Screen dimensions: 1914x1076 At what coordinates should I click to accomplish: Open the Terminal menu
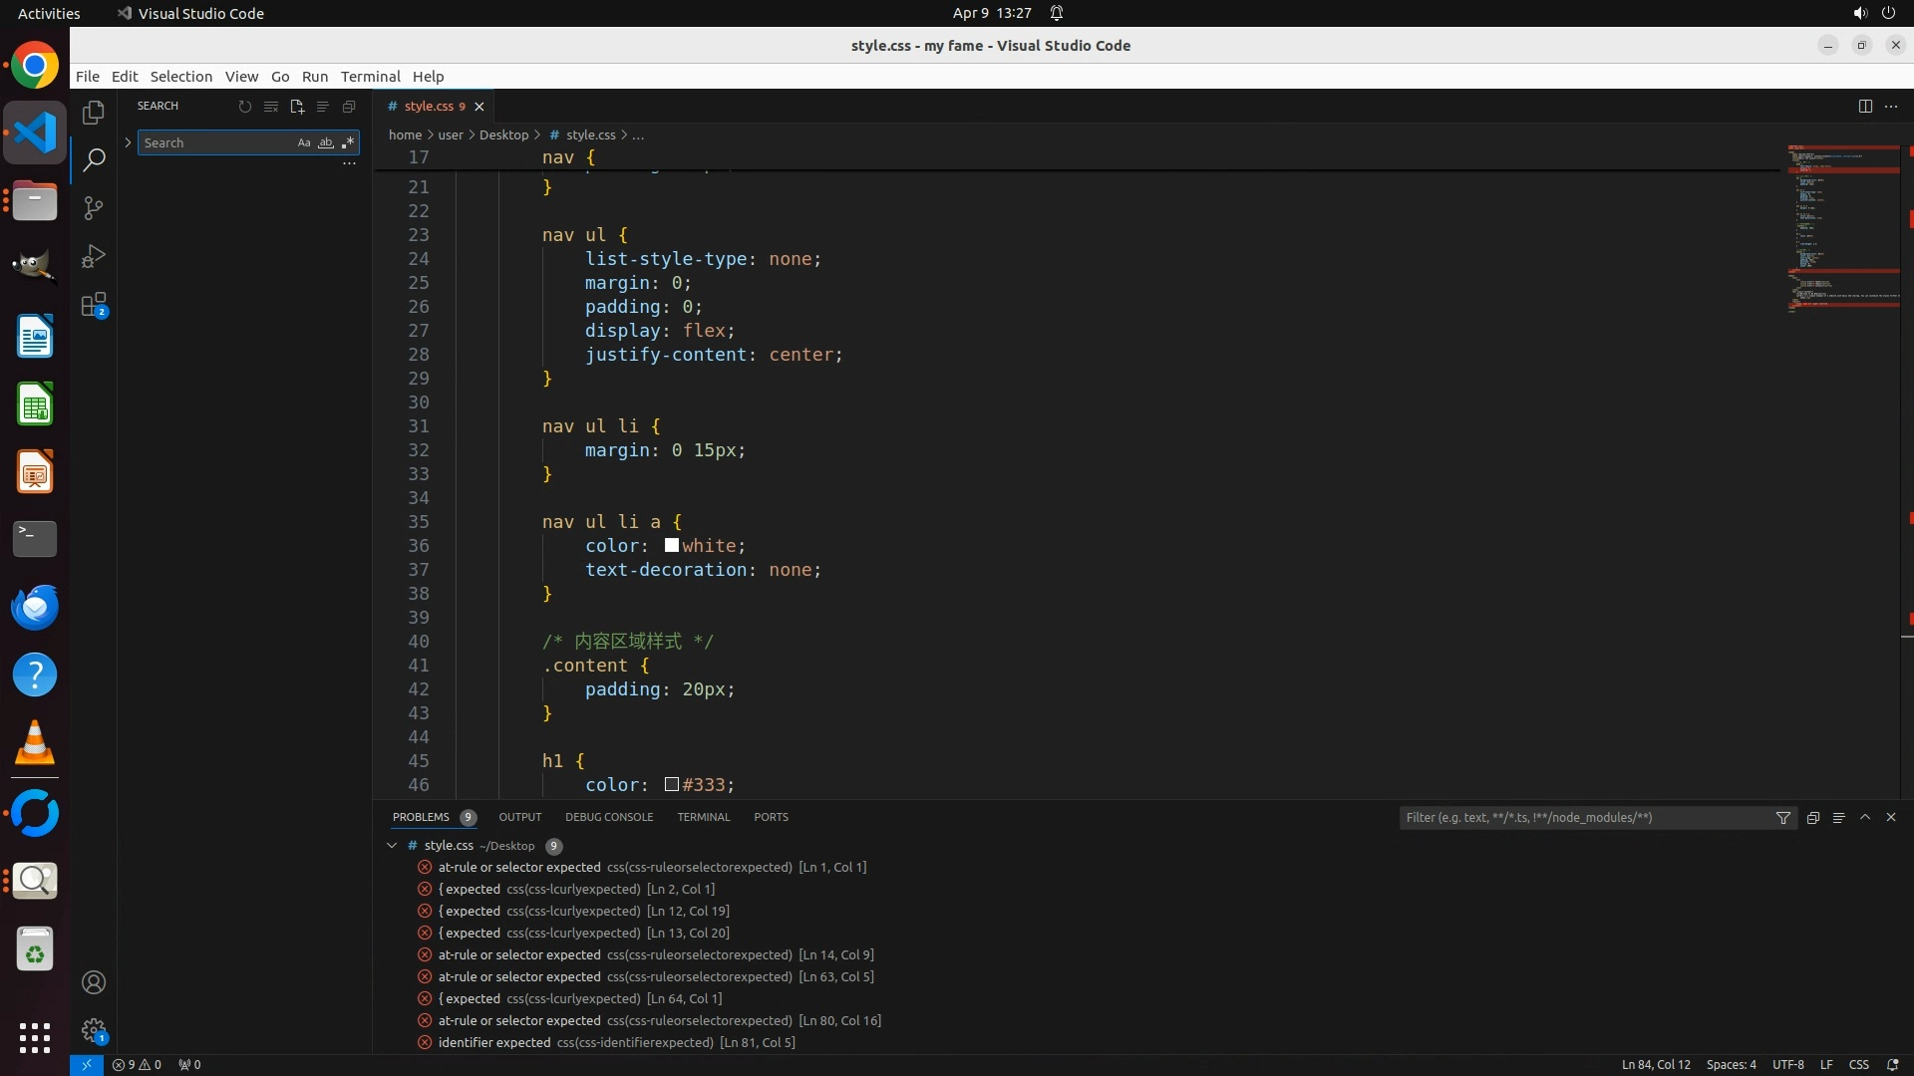[370, 77]
